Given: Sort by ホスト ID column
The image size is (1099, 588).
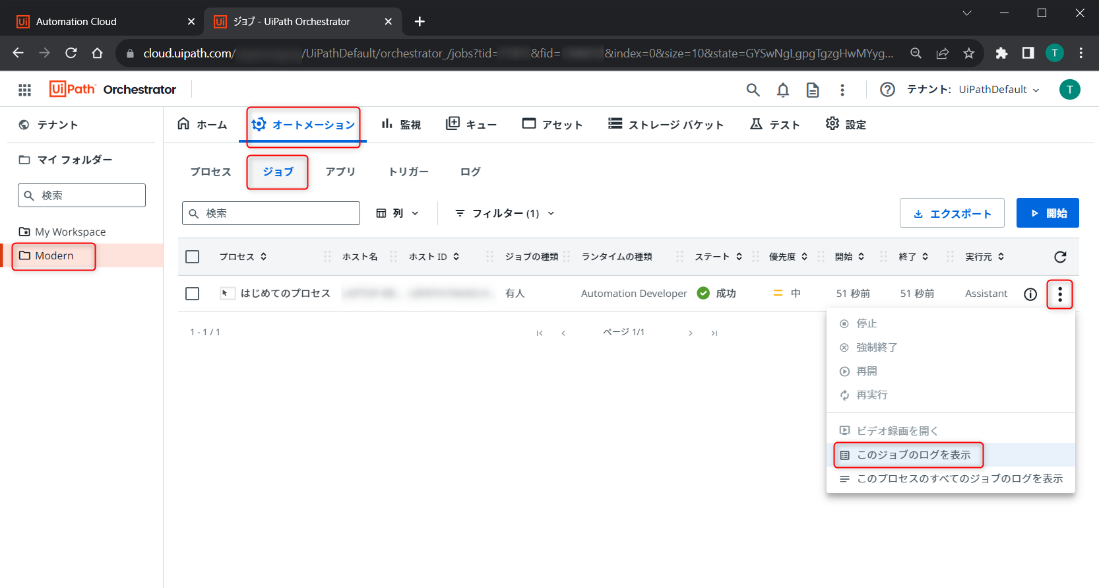Looking at the screenshot, I should coord(435,257).
